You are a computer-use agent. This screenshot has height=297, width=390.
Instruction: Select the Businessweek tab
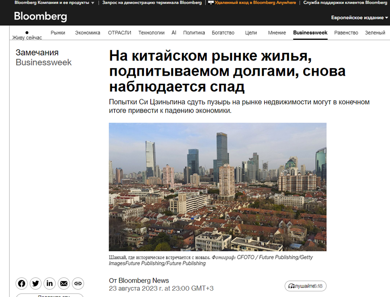coord(310,32)
